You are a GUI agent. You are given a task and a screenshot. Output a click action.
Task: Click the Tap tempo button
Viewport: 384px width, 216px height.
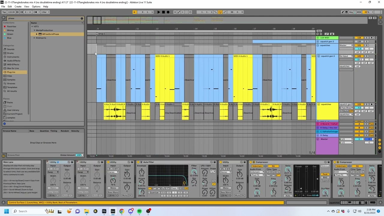point(4,12)
